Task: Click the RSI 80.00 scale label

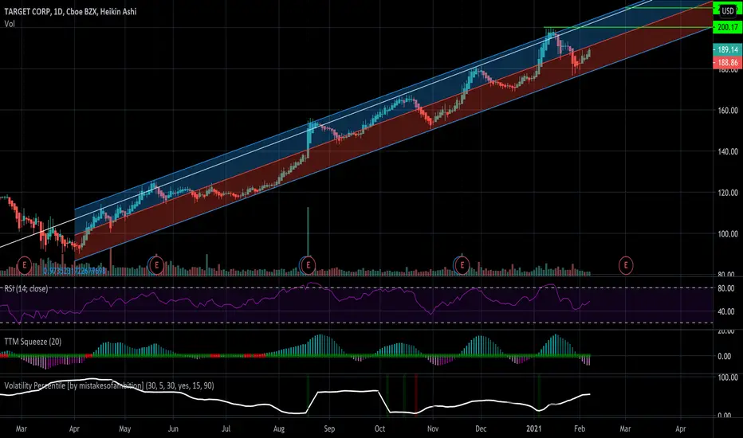Action: coord(726,288)
